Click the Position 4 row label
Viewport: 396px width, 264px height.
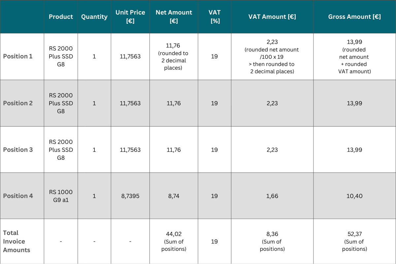click(x=18, y=196)
